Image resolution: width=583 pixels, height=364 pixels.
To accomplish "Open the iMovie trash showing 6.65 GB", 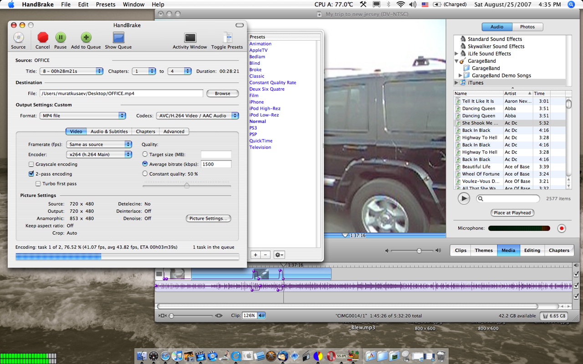I will pyautogui.click(x=553, y=316).
